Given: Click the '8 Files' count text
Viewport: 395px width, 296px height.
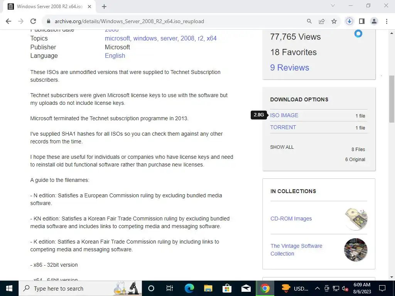Looking at the screenshot, I should point(358,149).
